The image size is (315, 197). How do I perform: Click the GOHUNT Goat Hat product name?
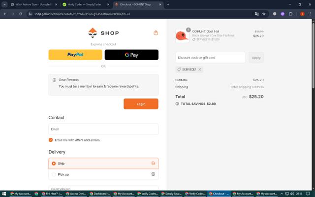206,32
